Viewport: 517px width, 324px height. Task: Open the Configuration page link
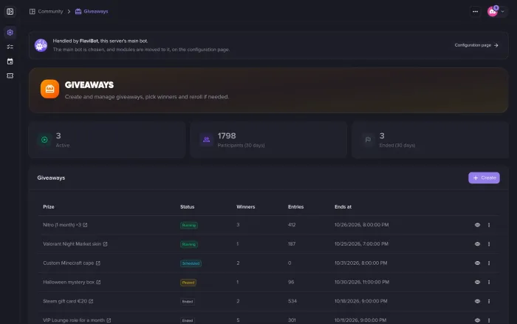pos(476,45)
